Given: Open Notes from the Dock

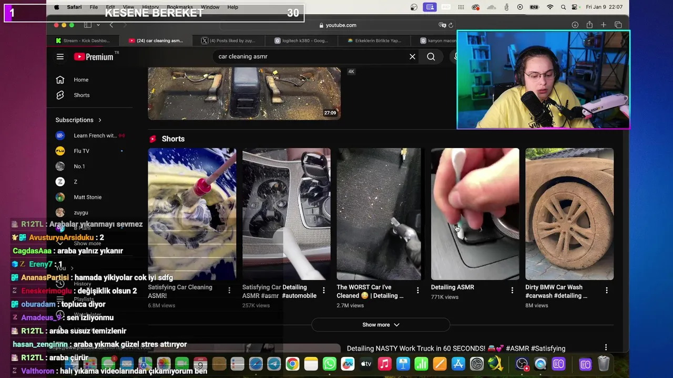Looking at the screenshot, I should (x=311, y=364).
